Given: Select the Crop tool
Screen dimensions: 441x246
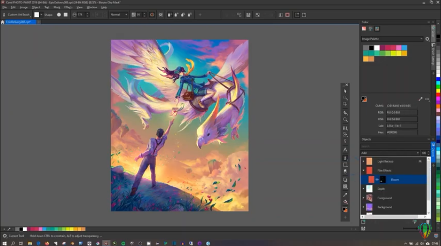Looking at the screenshot, I should click(x=345, y=112).
